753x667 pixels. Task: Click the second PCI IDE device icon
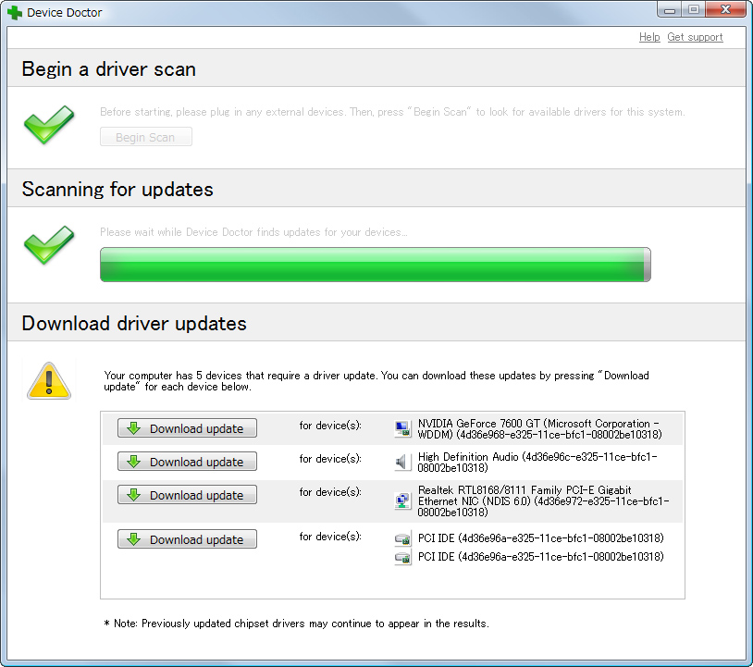(402, 557)
